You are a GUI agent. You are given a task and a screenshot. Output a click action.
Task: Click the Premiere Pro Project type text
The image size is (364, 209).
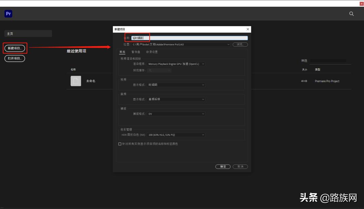[327, 81]
